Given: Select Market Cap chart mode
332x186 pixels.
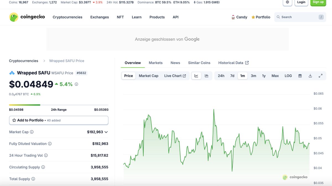Looking at the screenshot, I should coord(149,76).
